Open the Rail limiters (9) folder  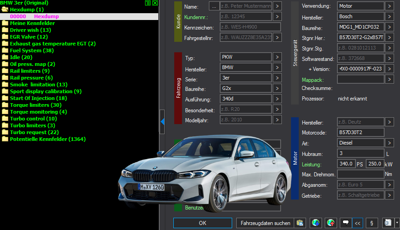(30, 71)
